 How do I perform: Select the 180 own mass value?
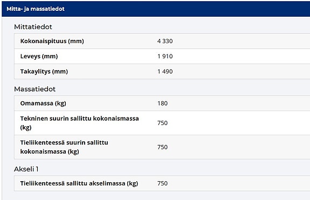(162, 104)
